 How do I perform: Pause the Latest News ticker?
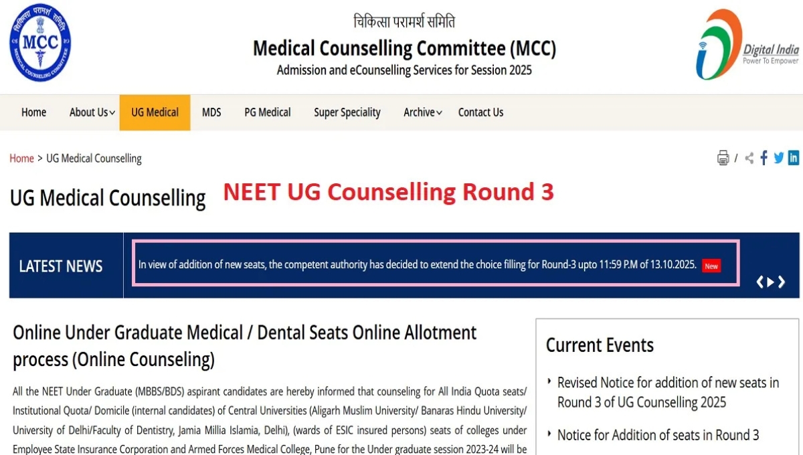click(771, 282)
